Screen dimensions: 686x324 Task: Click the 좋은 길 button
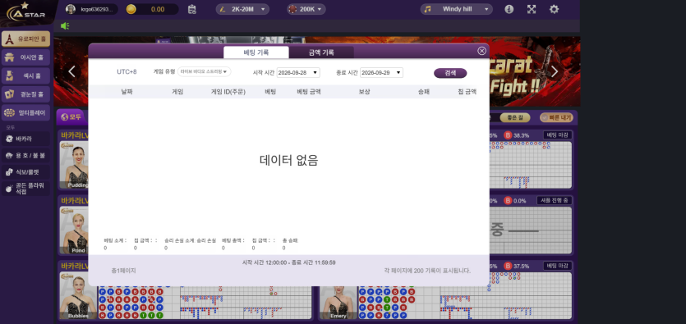pos(515,117)
